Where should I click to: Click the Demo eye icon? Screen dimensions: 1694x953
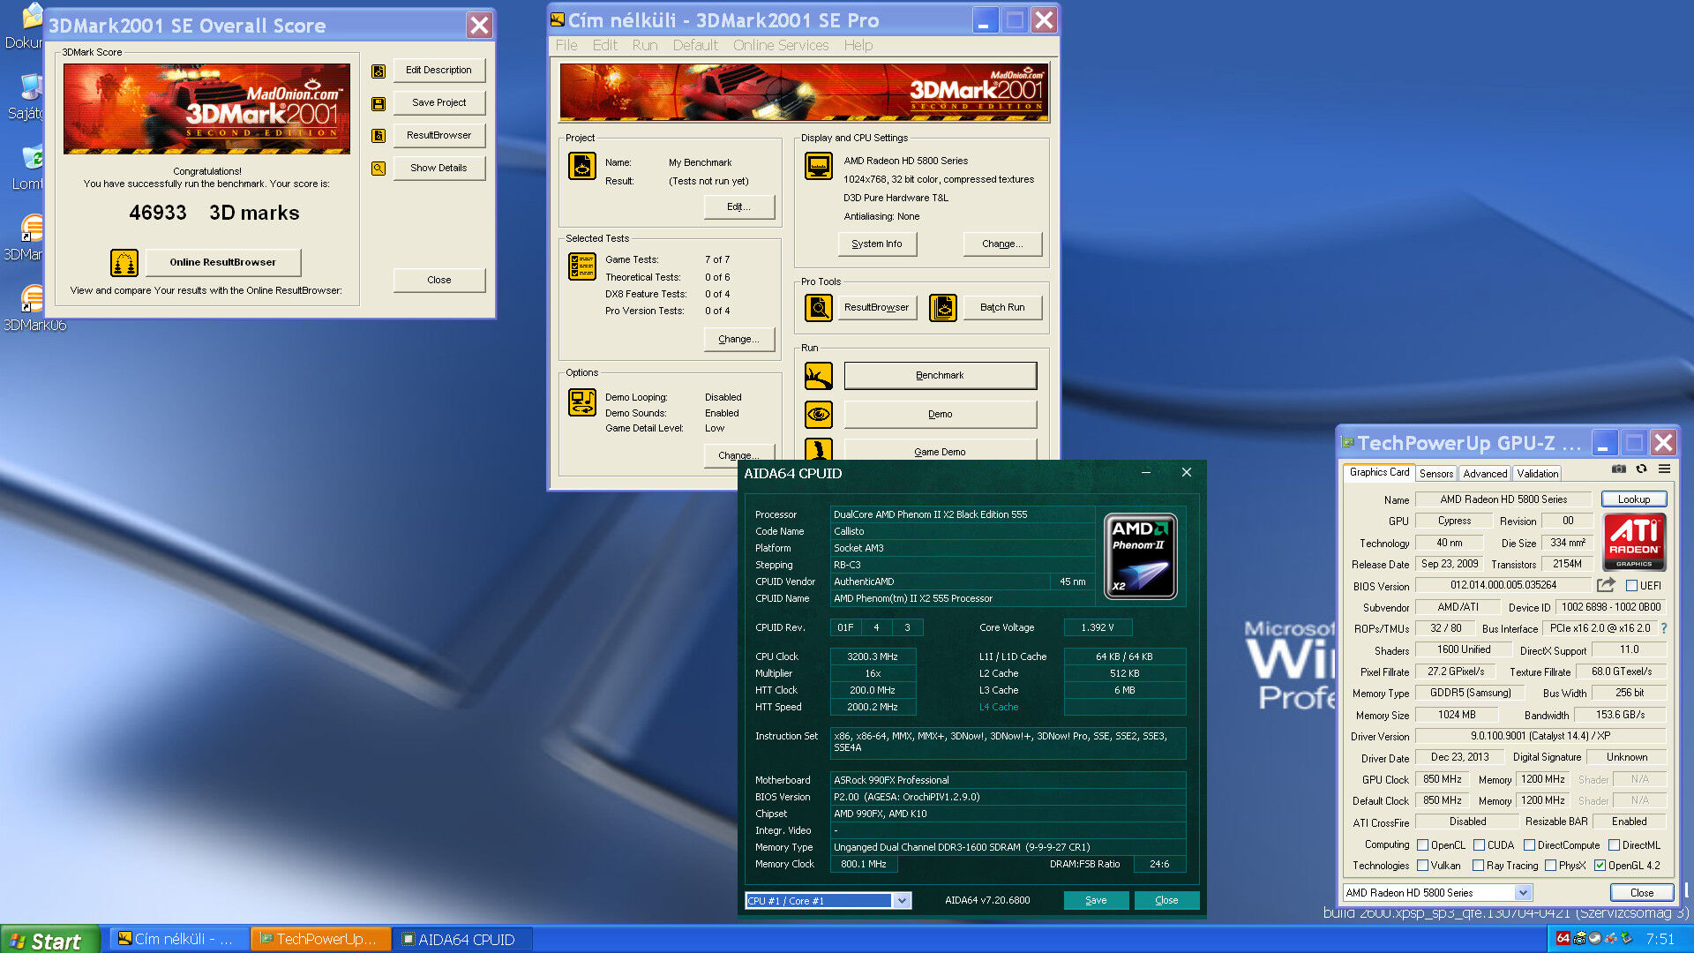pyautogui.click(x=818, y=414)
